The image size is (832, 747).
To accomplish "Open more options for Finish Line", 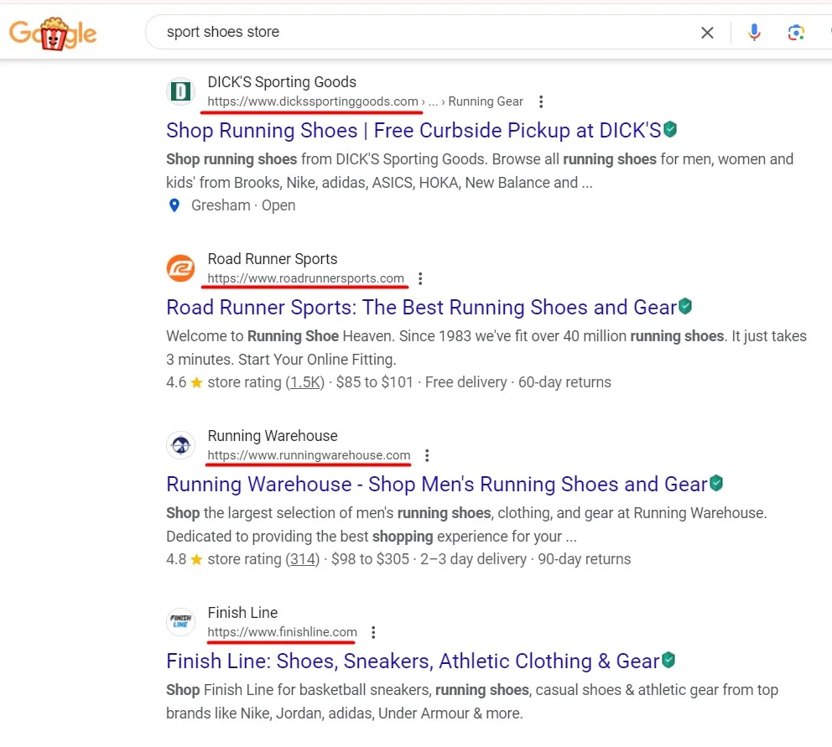I will pyautogui.click(x=373, y=632).
